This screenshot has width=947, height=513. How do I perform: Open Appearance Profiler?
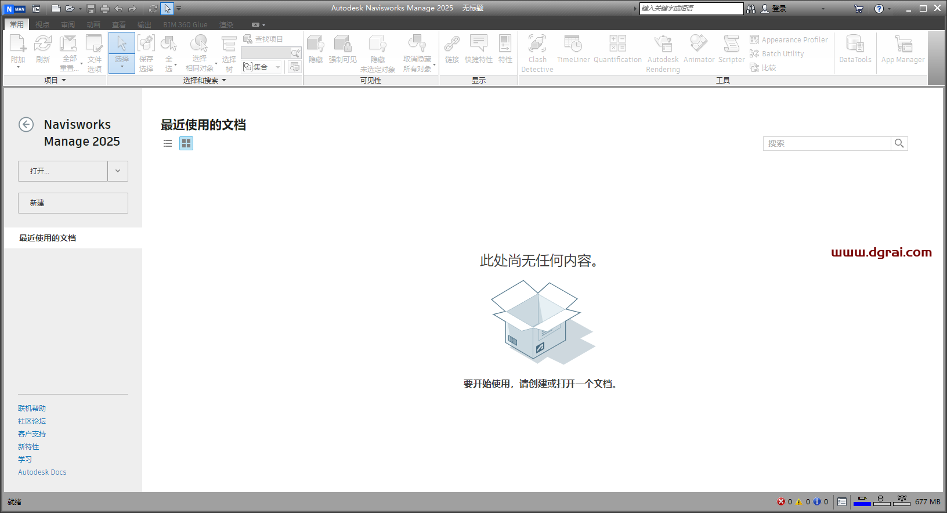(789, 39)
